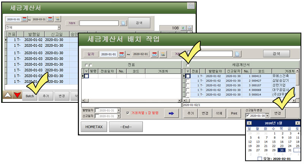Open 신고일자 변경 date dropdown showing 2020-01-30
Image resolution: width=304 pixels, height=165 pixels.
click(267, 115)
